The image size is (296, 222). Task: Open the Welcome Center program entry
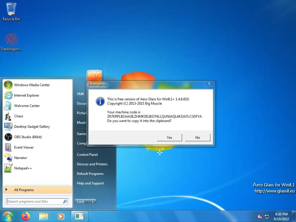(x=37, y=106)
